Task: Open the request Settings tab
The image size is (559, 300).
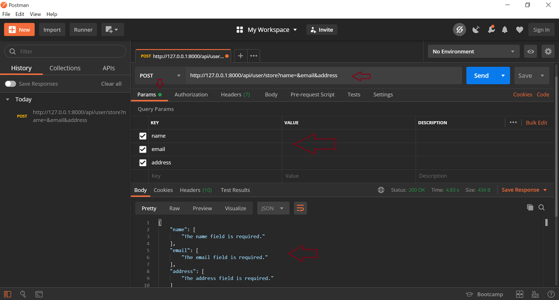Action: pyautogui.click(x=383, y=94)
